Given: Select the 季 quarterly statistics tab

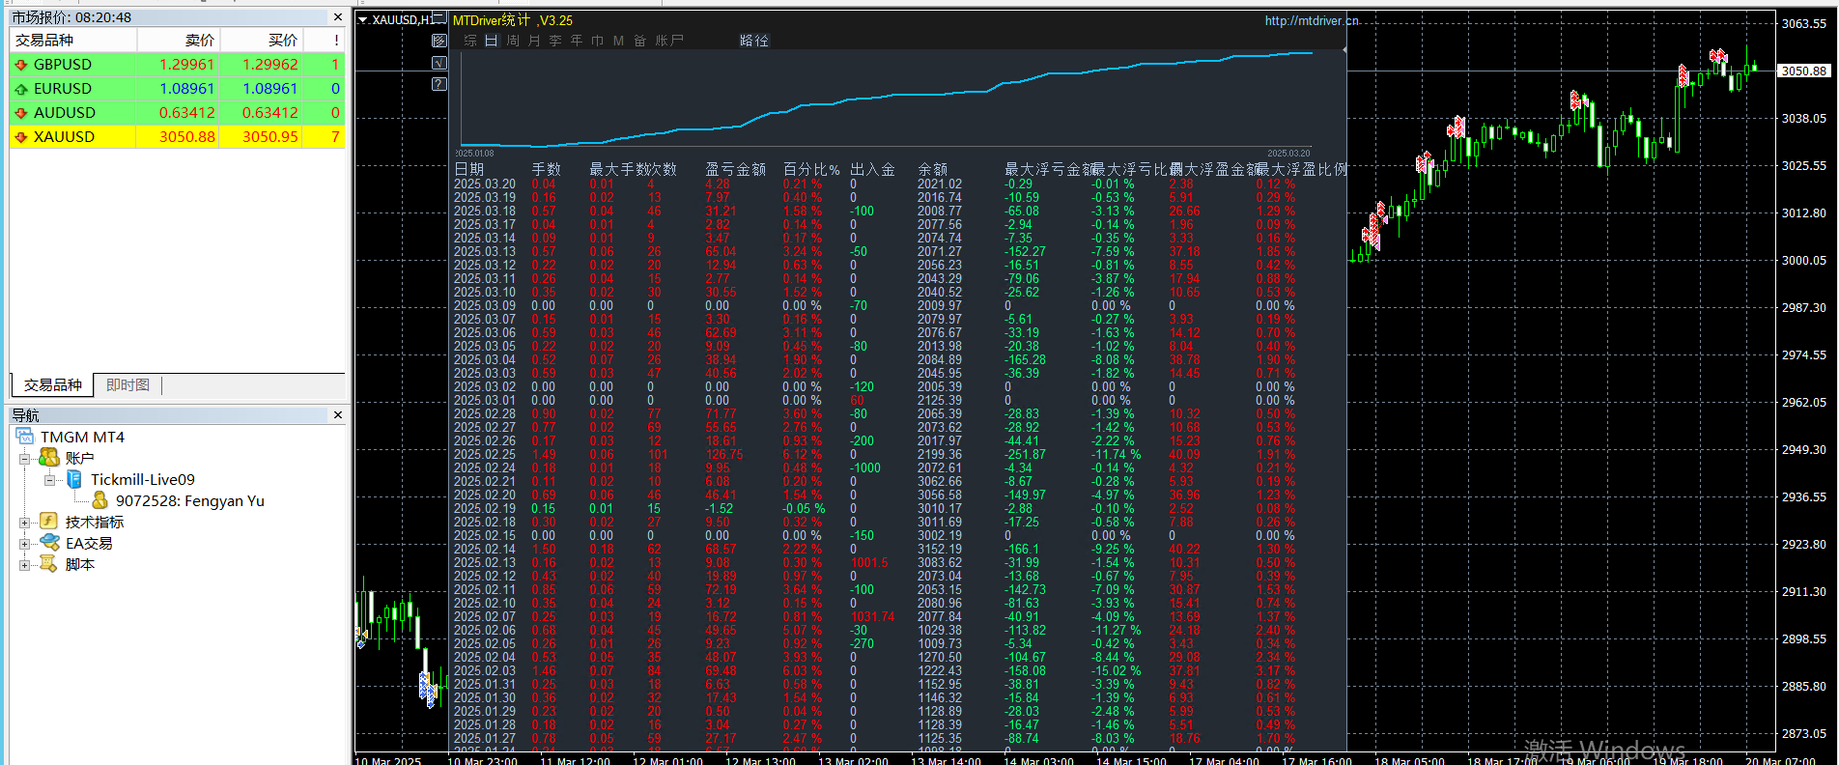Looking at the screenshot, I should tap(555, 41).
